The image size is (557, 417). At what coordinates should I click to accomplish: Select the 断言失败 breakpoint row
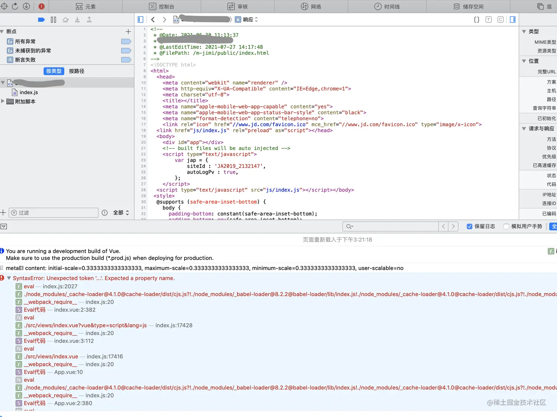click(67, 60)
